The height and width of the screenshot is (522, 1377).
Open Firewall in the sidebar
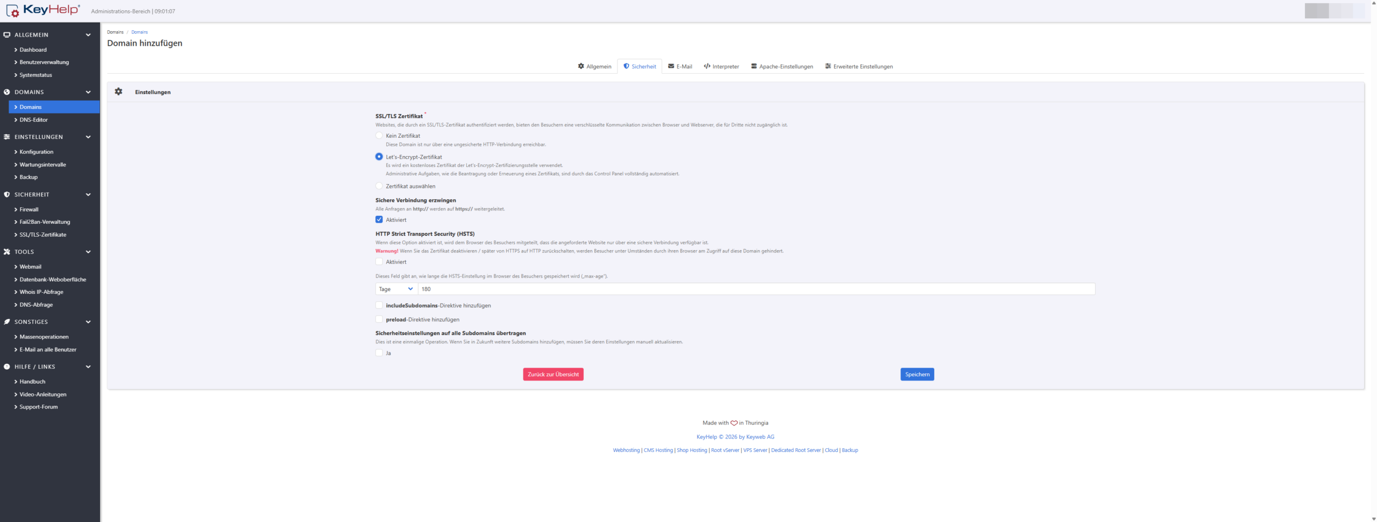coord(29,209)
